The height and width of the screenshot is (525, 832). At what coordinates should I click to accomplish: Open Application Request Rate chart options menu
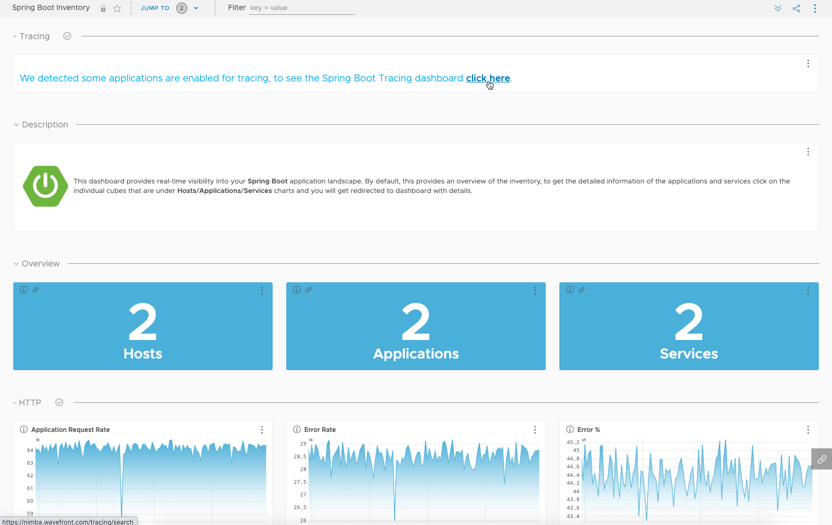pyautogui.click(x=261, y=430)
